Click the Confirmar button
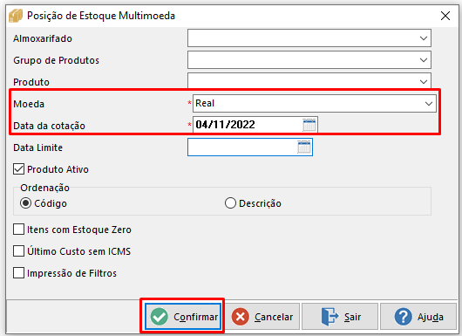Viewport: 462px width, 336px height. (183, 317)
